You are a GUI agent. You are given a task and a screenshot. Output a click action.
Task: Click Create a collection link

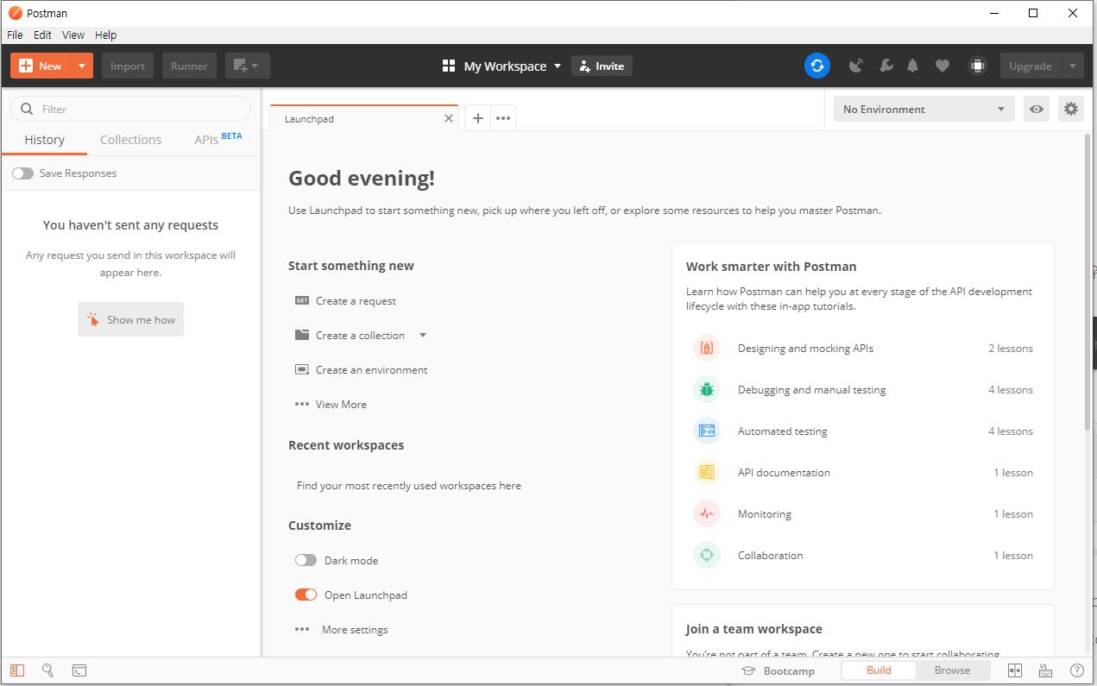(360, 336)
